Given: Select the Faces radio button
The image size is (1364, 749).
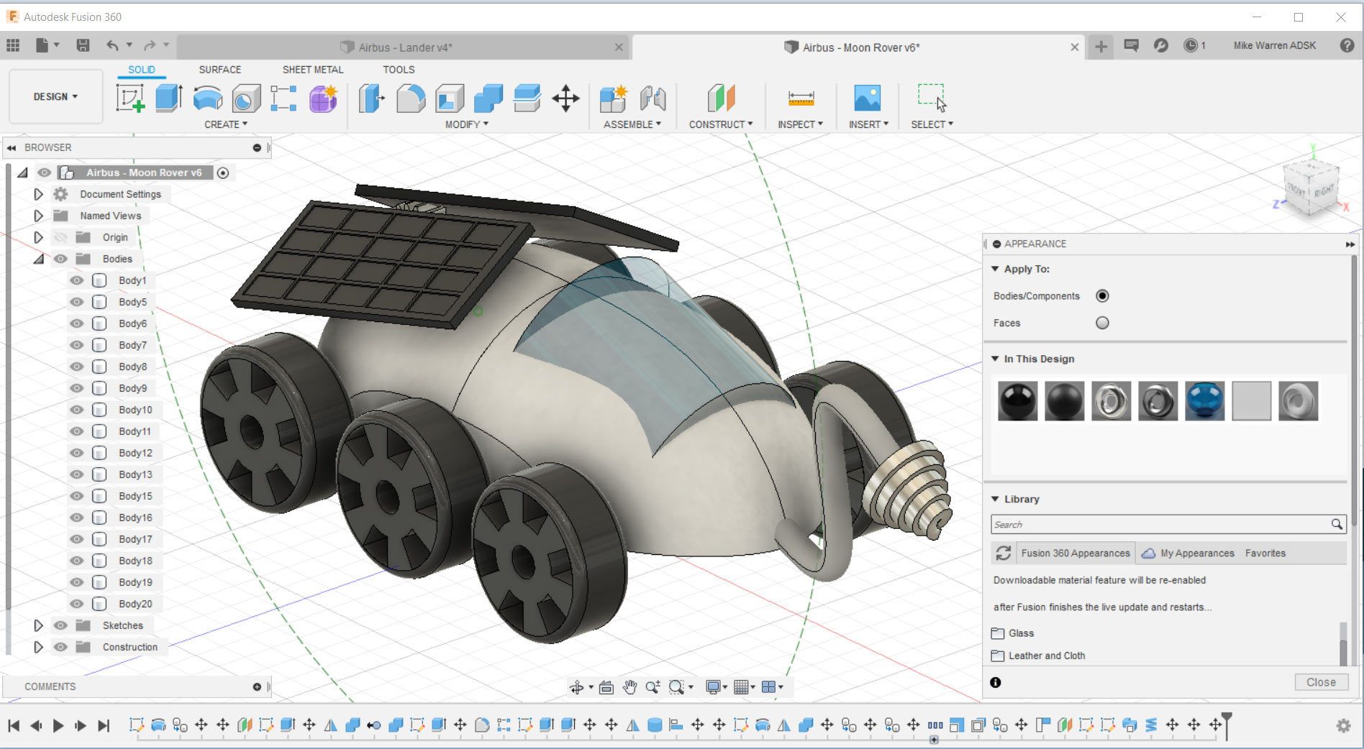Looking at the screenshot, I should click(x=1101, y=323).
